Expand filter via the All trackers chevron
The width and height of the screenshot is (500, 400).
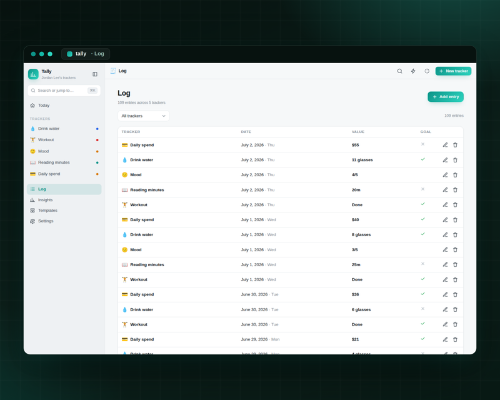coord(164,116)
